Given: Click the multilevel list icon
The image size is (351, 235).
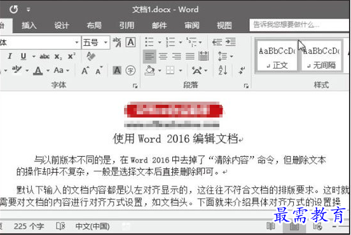Looking at the screenshot, I should [x=191, y=42].
